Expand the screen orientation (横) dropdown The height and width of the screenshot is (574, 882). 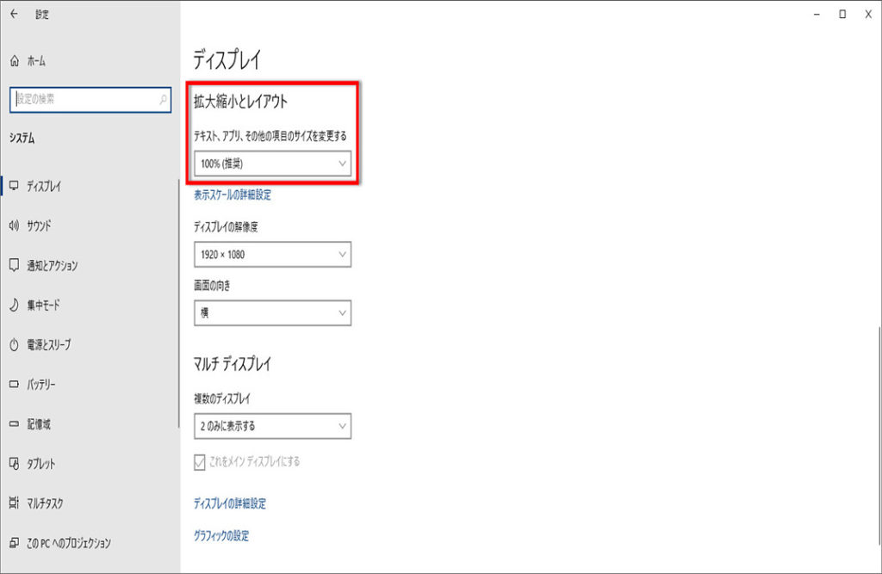pos(273,313)
